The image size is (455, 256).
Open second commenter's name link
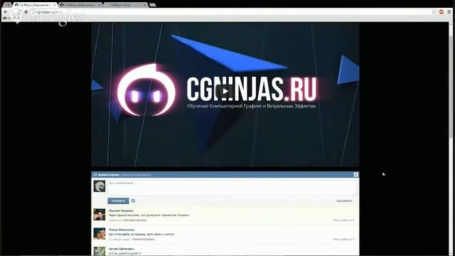(122, 230)
